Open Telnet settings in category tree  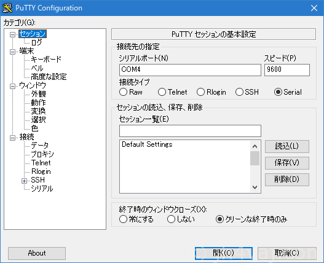pyautogui.click(x=41, y=163)
